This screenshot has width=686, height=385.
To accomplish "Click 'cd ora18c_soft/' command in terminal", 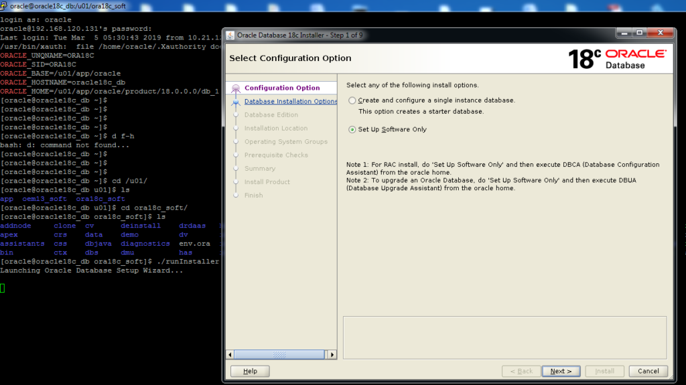I will [x=155, y=208].
